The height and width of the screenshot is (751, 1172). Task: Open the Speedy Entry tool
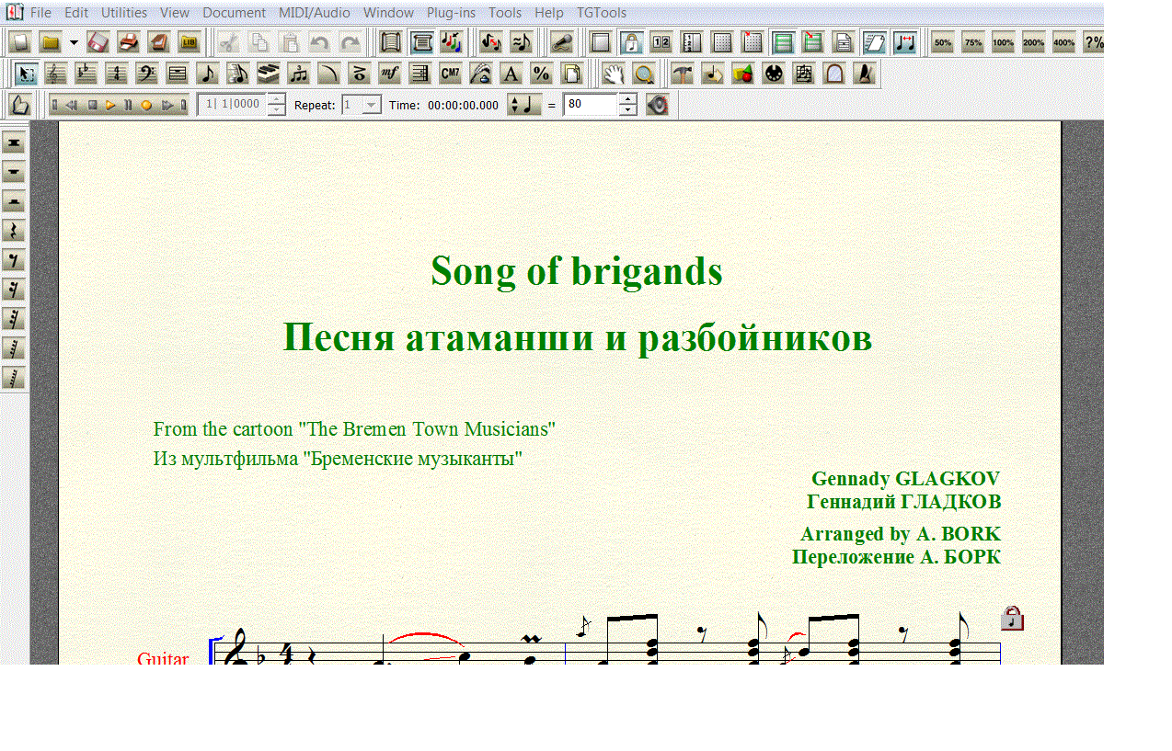tap(236, 74)
